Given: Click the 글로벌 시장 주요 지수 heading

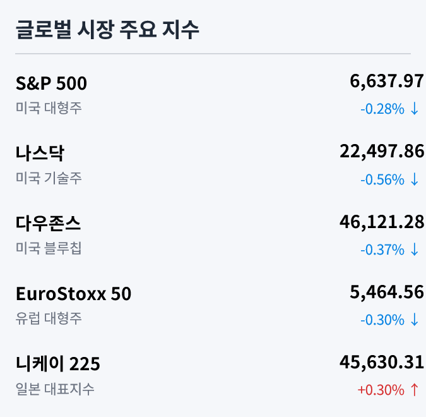Looking at the screenshot, I should (x=107, y=30).
